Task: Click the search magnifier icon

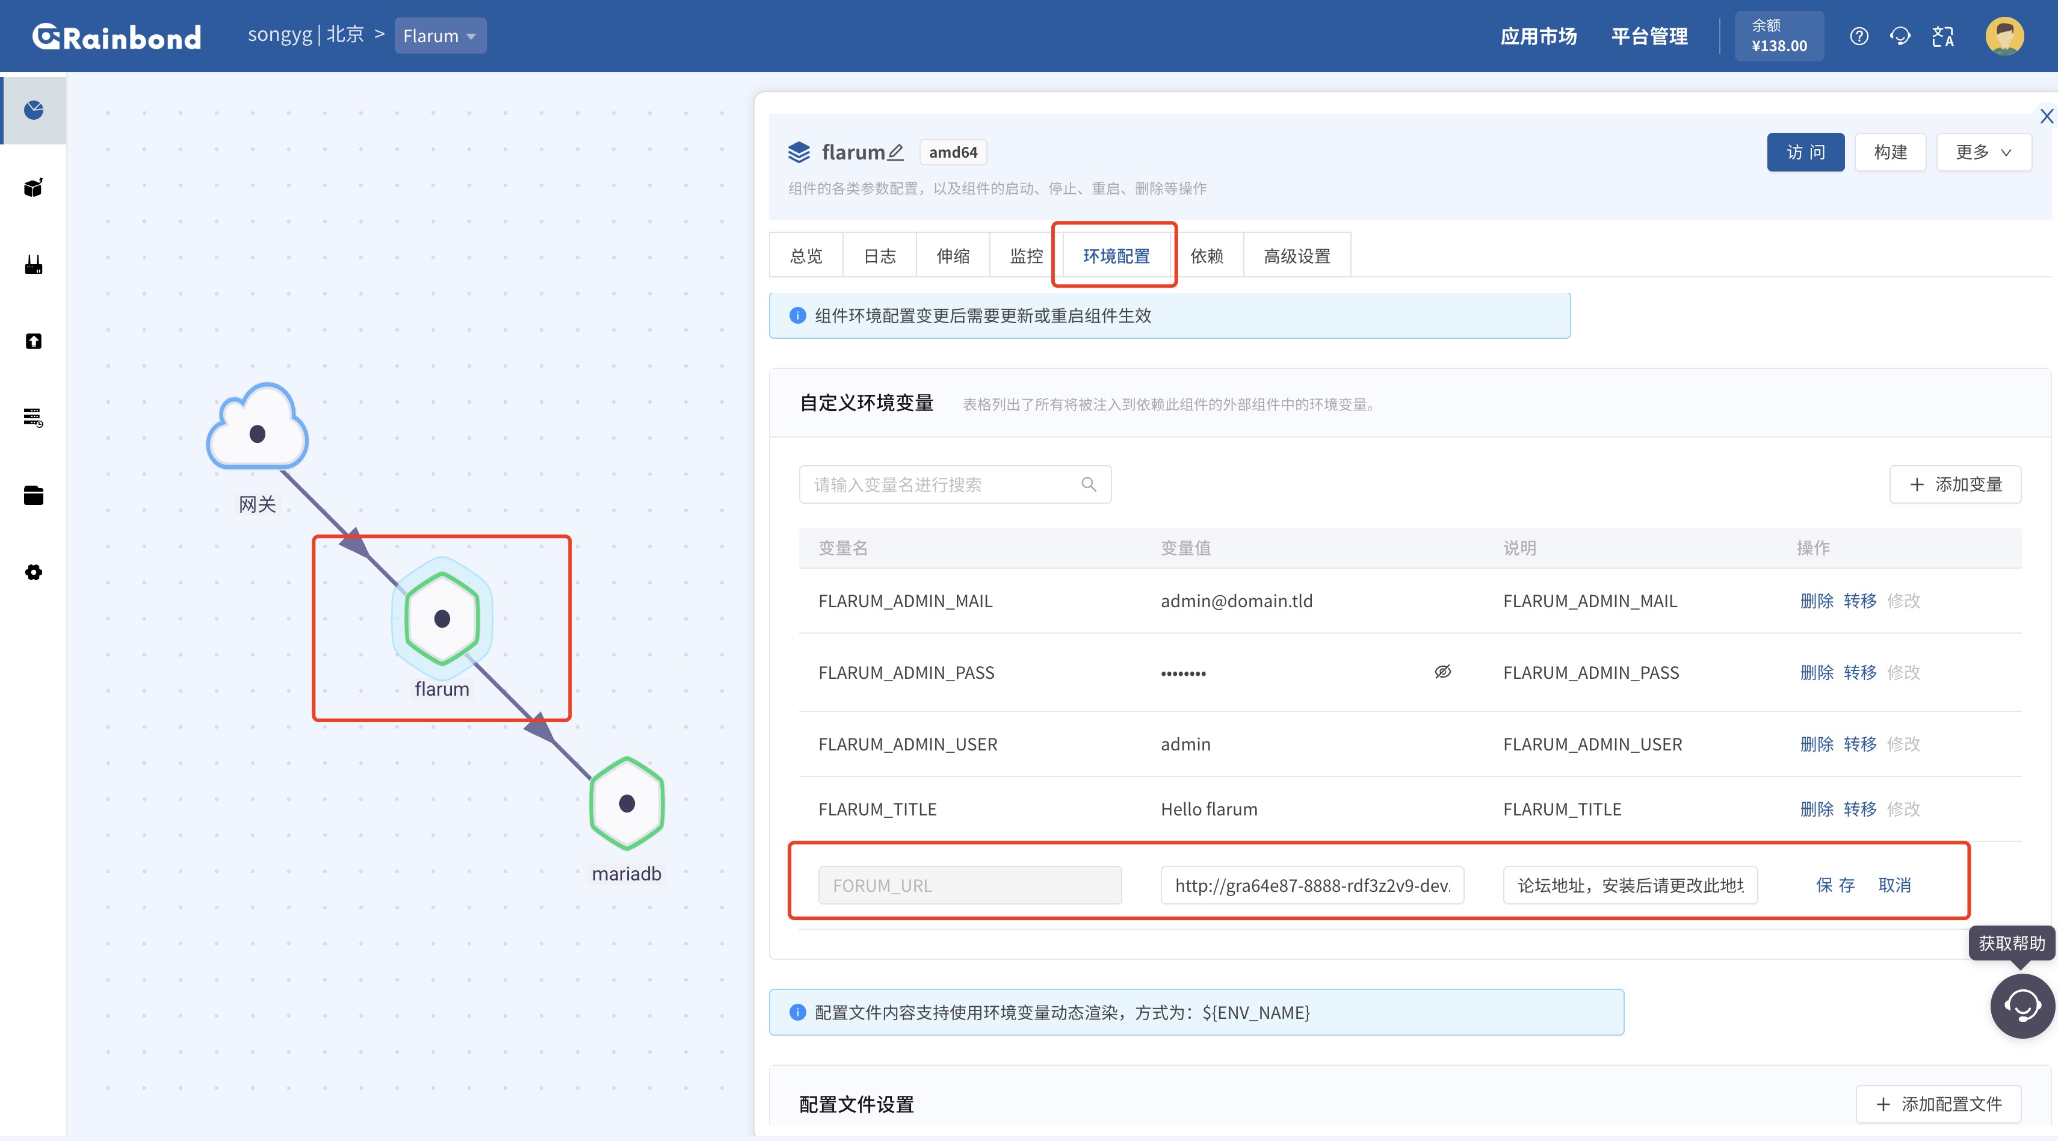Action: pos(1088,484)
